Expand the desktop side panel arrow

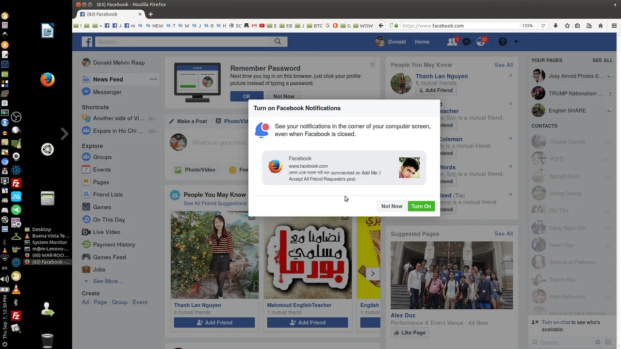point(65,134)
